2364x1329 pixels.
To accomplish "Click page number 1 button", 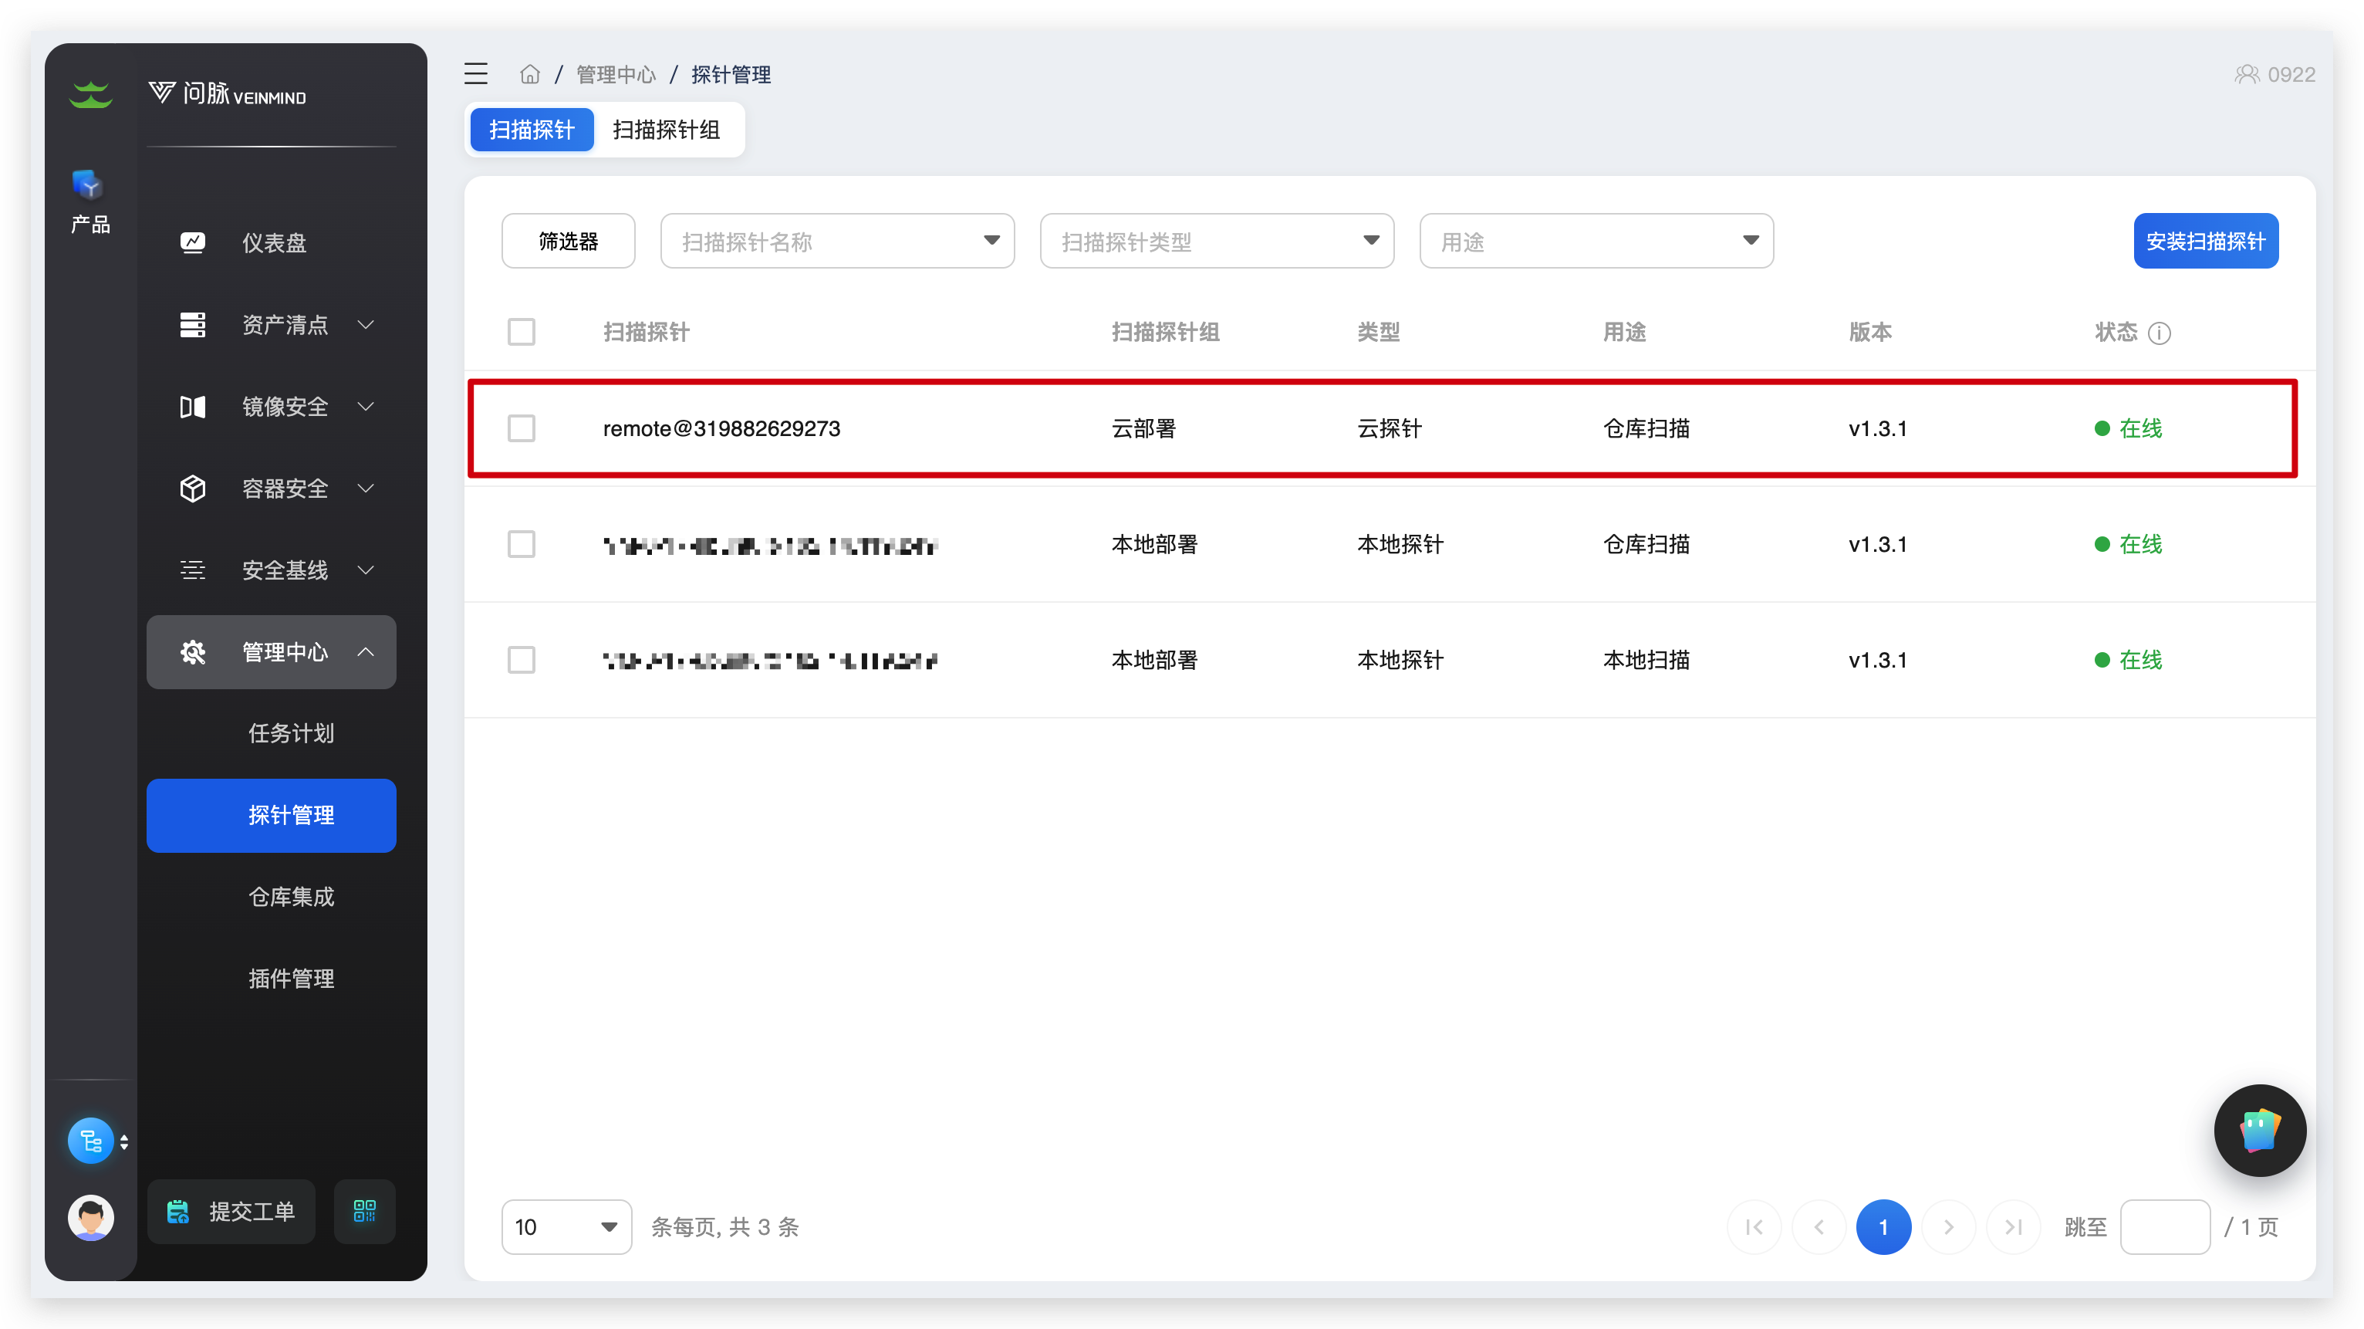I will (1883, 1226).
